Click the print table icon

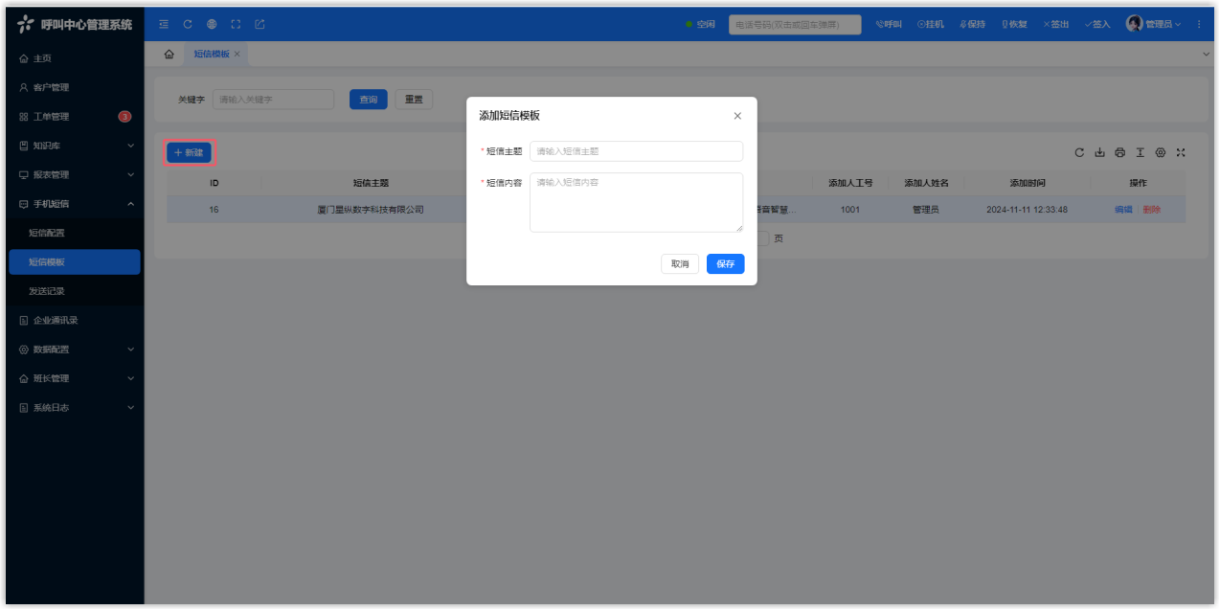[1119, 153]
